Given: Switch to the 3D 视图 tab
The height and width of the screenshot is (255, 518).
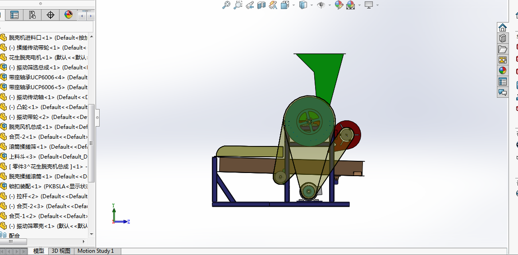Looking at the screenshot, I should tap(61, 251).
